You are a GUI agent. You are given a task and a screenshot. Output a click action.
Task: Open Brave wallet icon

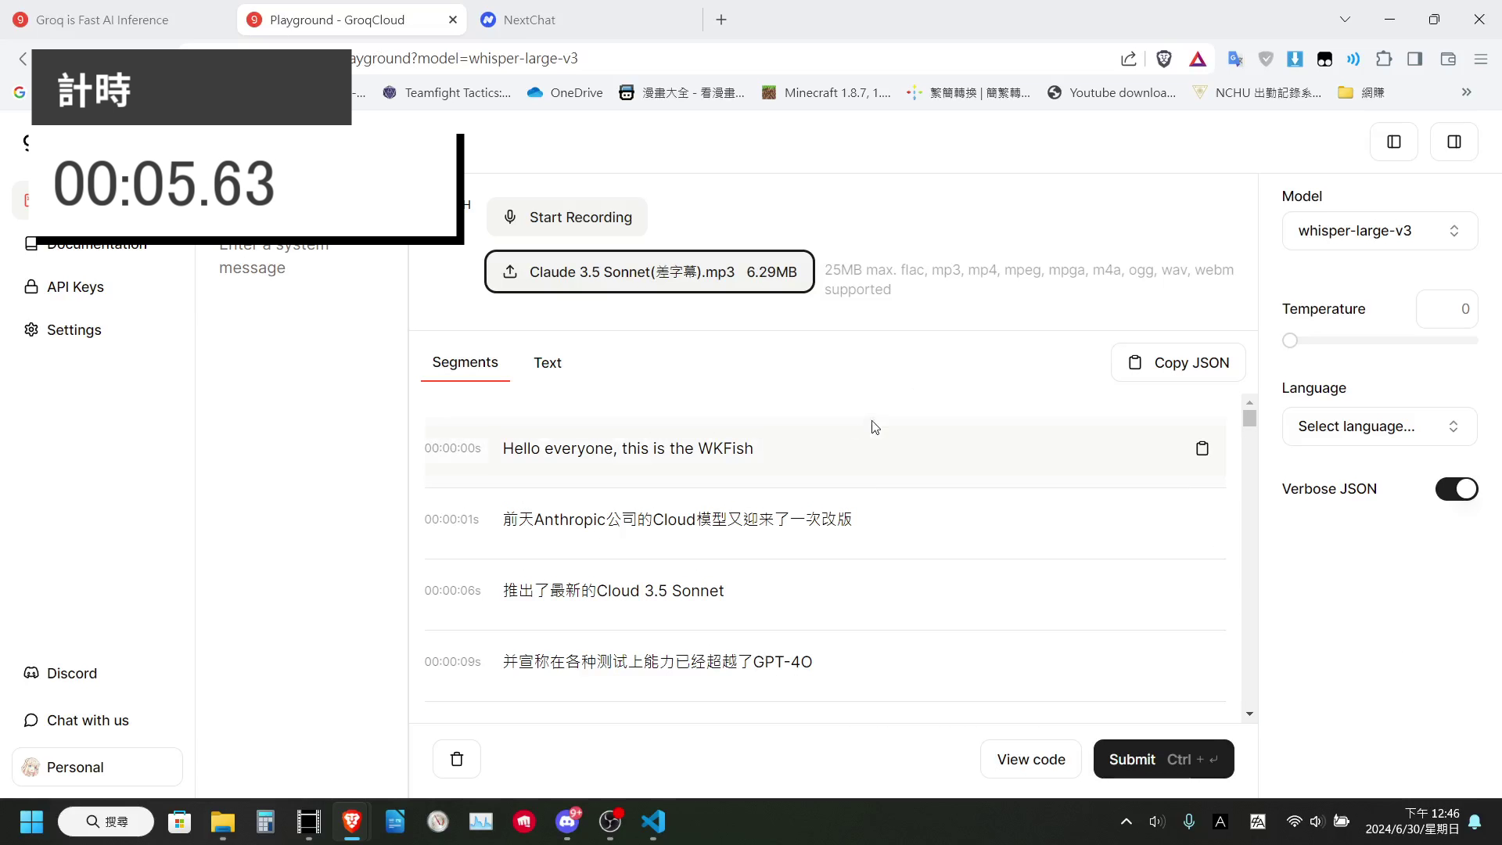tap(1448, 59)
